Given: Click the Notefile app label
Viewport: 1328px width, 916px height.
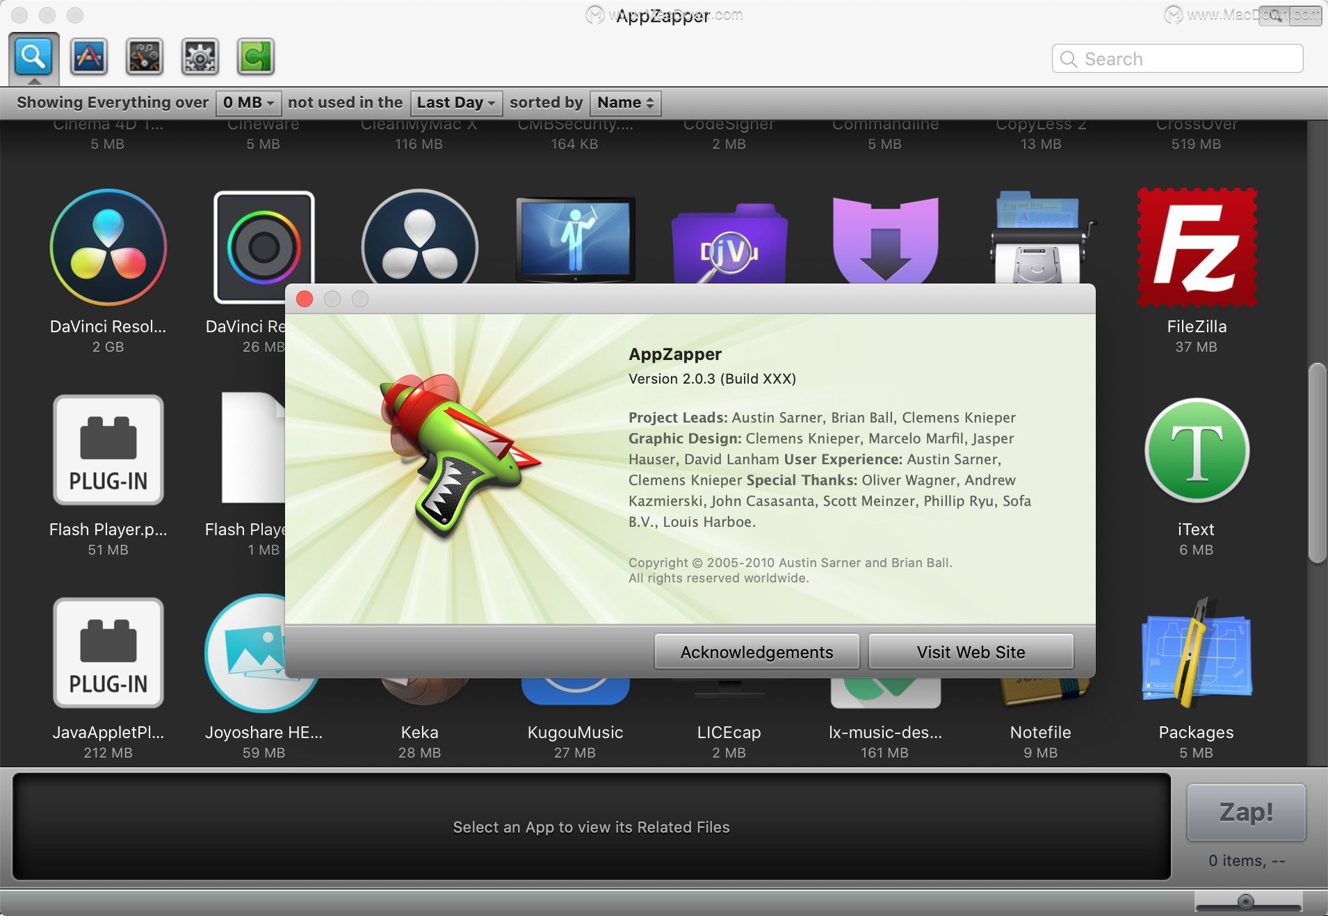Looking at the screenshot, I should point(1041,732).
